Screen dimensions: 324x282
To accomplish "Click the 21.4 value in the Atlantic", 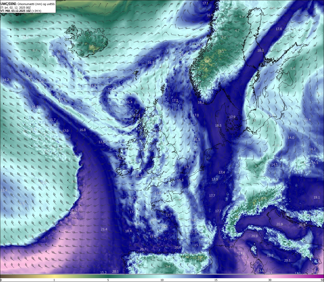I will [104, 229].
